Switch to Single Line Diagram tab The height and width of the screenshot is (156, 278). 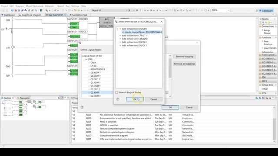[x=30, y=15]
